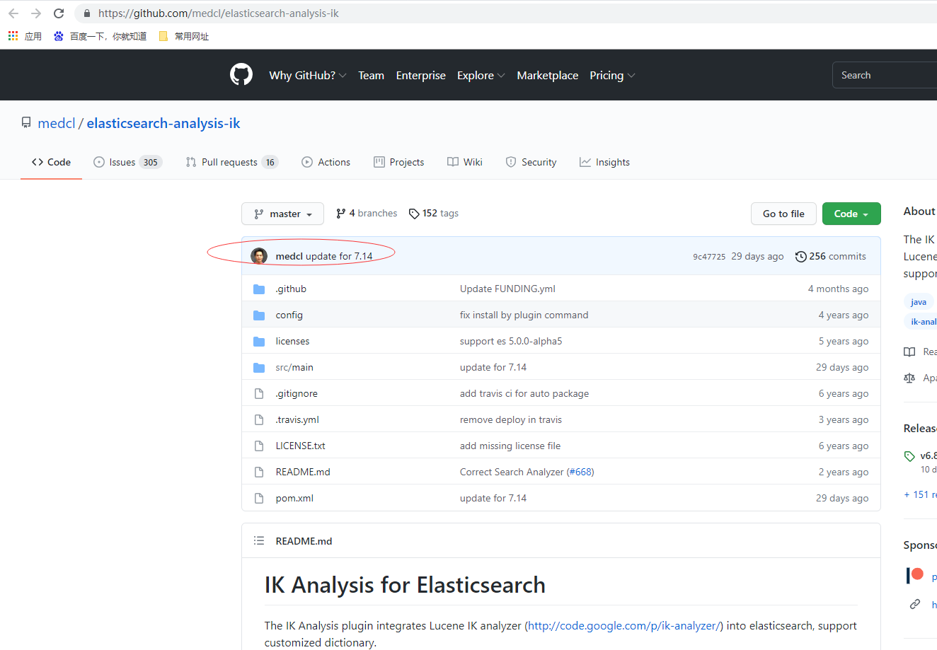Click the GitHub Search field

coord(885,75)
